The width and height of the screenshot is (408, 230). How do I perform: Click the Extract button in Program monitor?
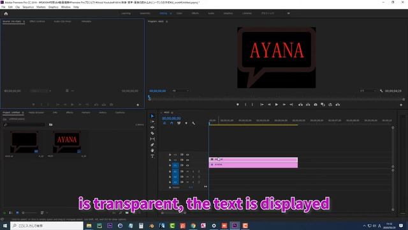point(308,105)
